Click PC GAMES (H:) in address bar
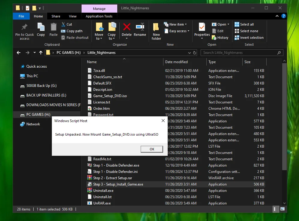 tap(68, 53)
